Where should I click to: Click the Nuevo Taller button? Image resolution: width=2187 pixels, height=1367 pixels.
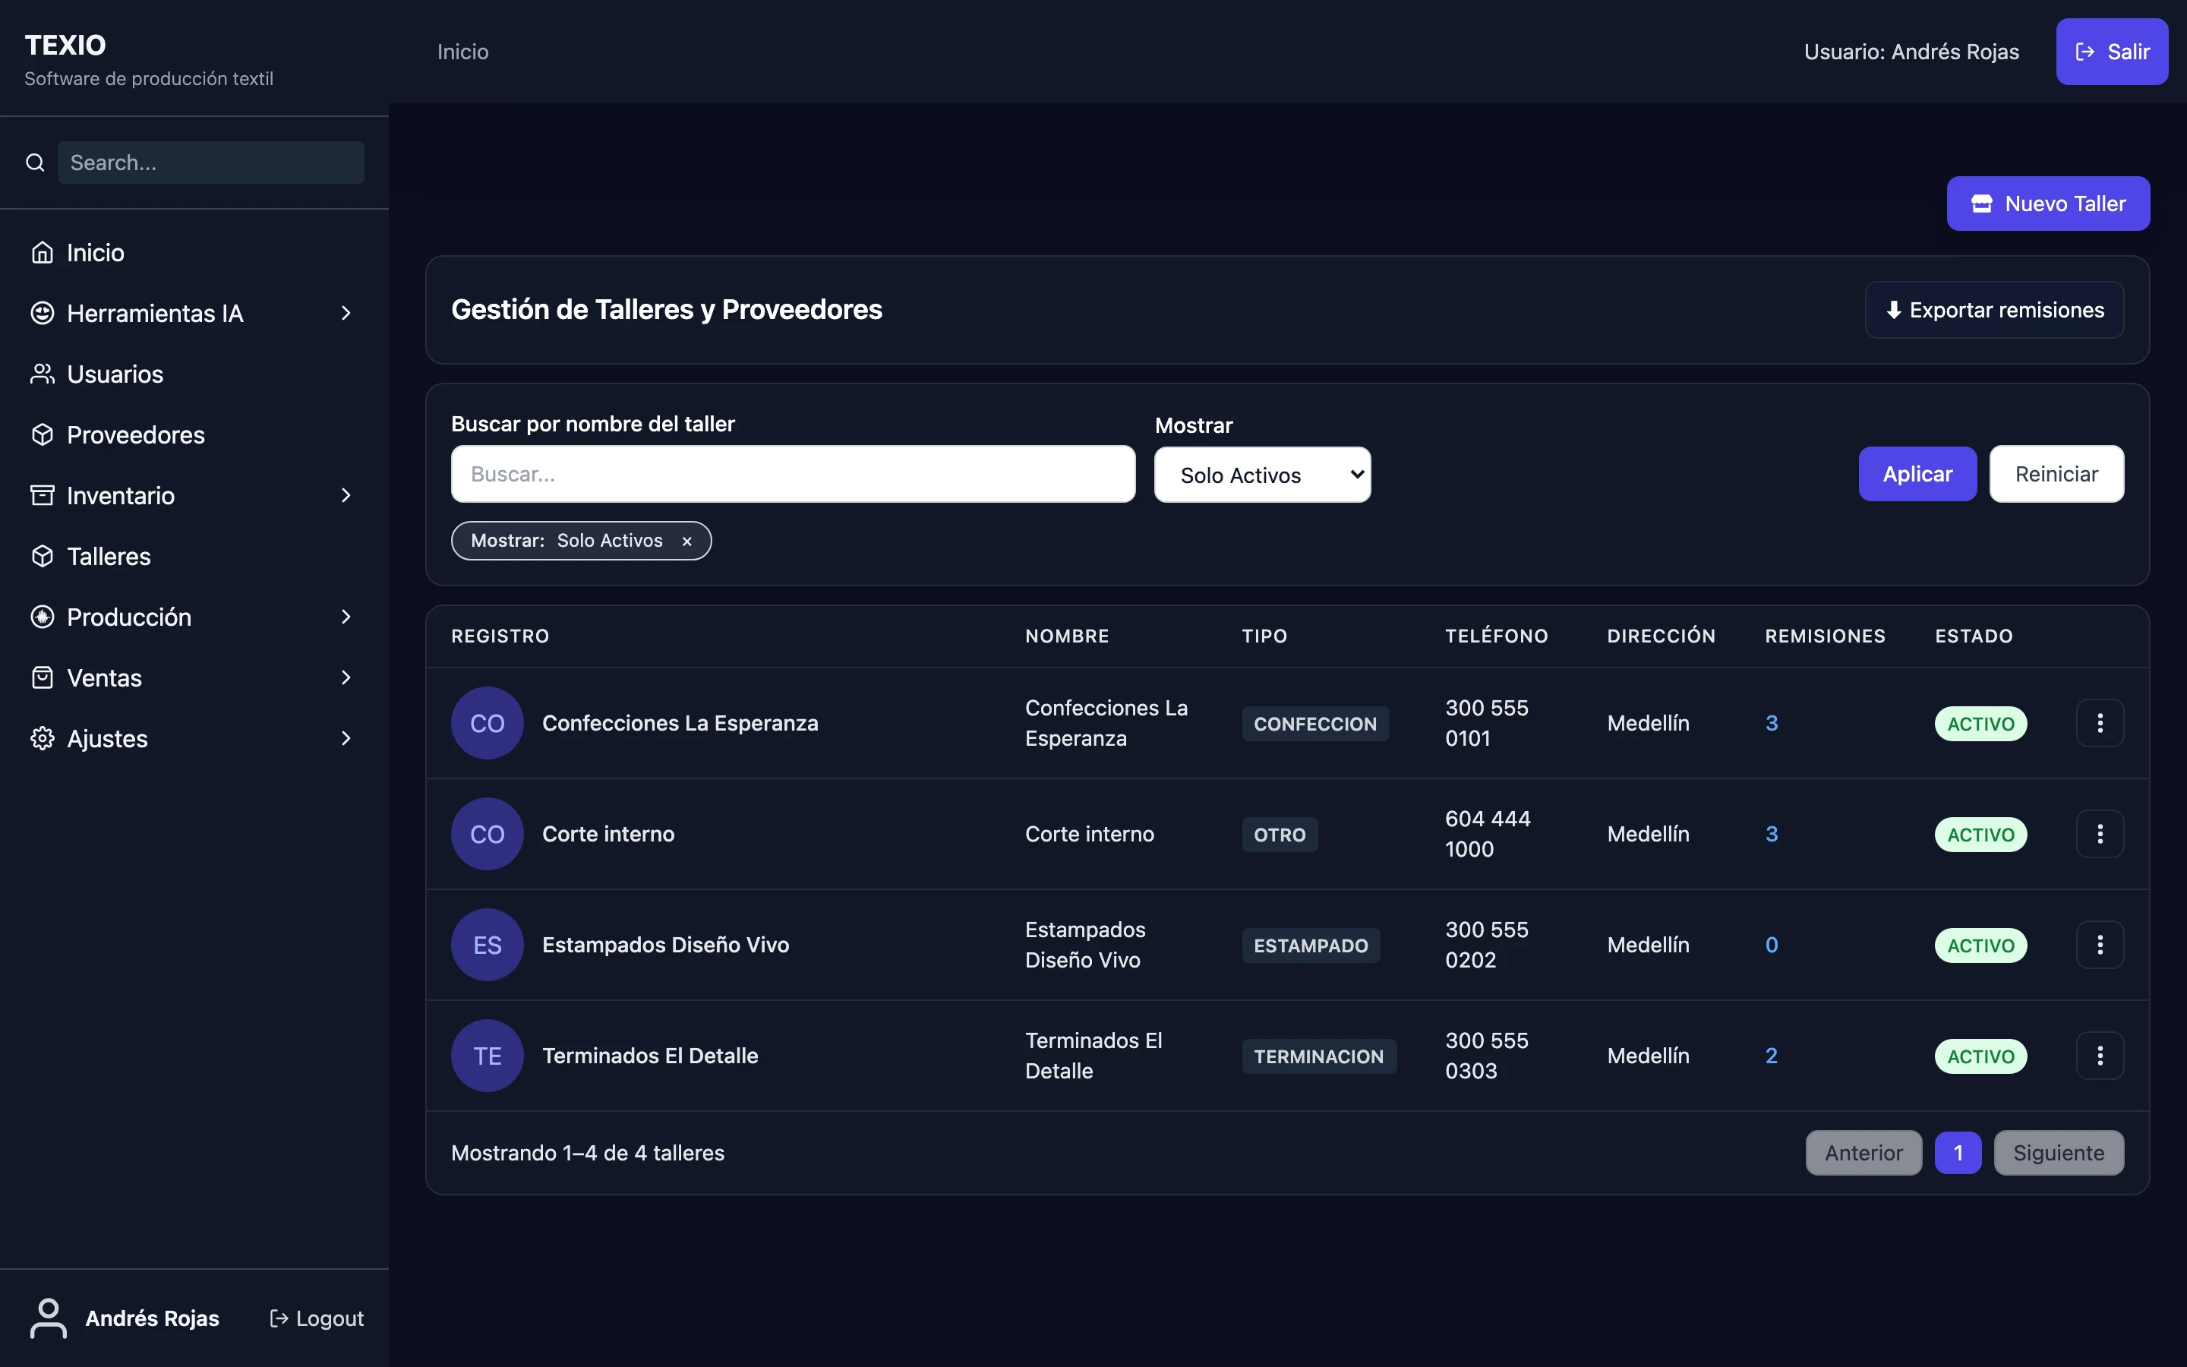pos(2048,204)
